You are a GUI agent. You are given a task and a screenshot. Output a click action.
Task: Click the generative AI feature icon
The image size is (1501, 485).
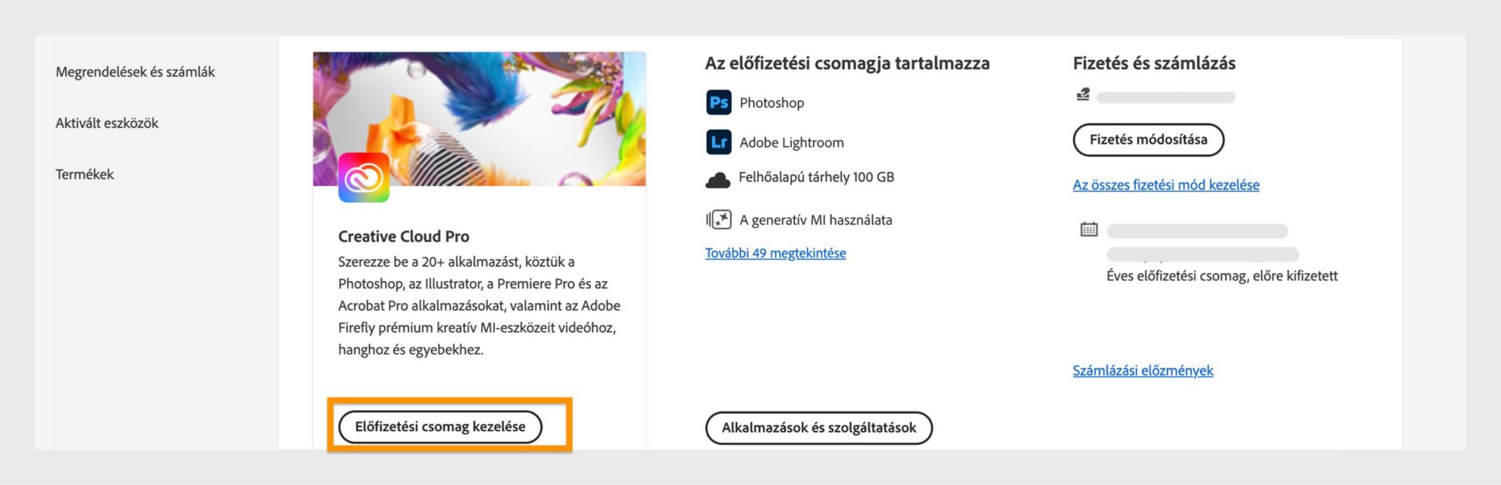(x=718, y=219)
